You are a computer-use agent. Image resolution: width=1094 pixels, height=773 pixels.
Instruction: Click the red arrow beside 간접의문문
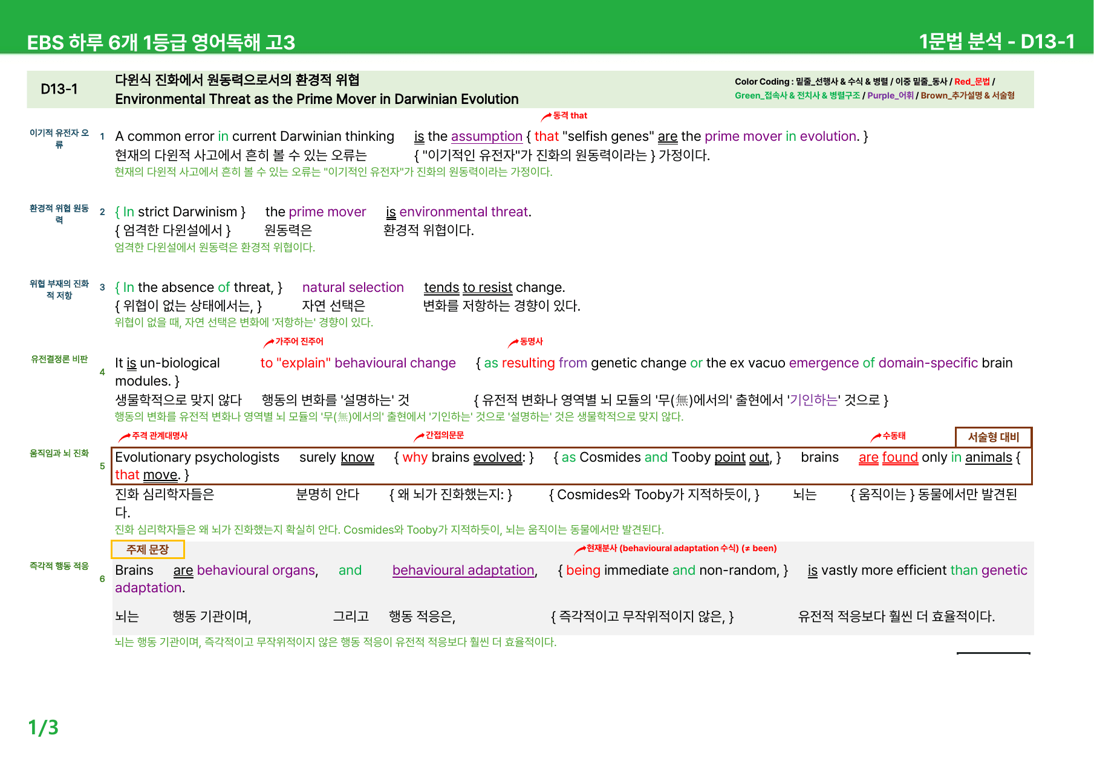(418, 436)
